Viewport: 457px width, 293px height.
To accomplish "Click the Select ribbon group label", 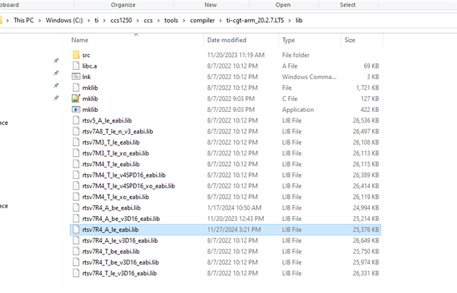I will click(x=348, y=5).
